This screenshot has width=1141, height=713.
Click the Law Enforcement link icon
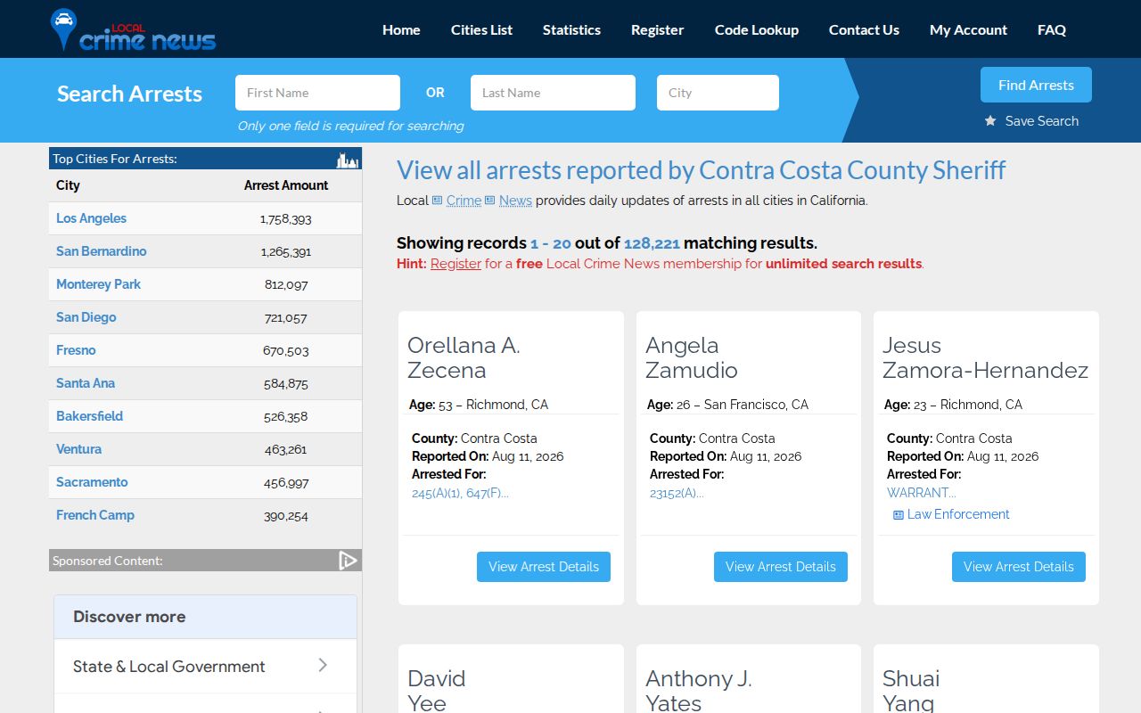899,515
